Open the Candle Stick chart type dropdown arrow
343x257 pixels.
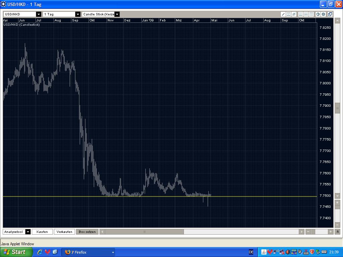tap(117, 14)
